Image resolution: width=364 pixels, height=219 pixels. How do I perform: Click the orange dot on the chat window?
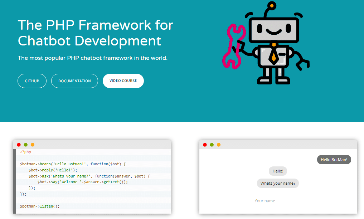point(219,145)
